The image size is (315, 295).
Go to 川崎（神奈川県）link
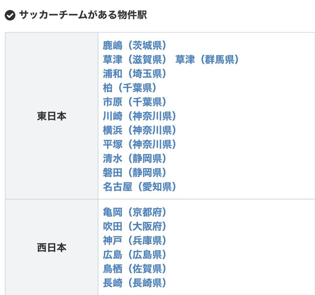(x=139, y=116)
